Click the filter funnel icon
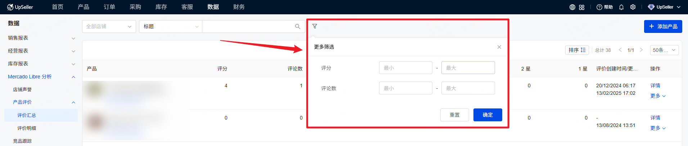 315,26
